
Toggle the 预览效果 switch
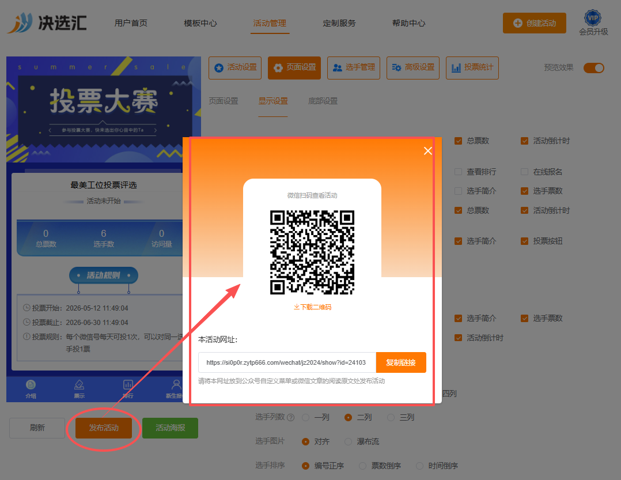(x=594, y=68)
